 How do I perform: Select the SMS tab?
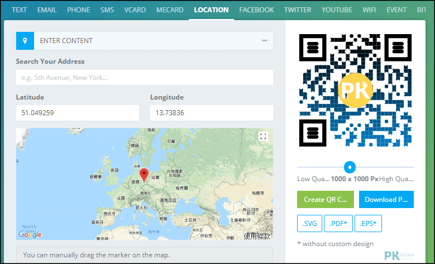point(107,10)
